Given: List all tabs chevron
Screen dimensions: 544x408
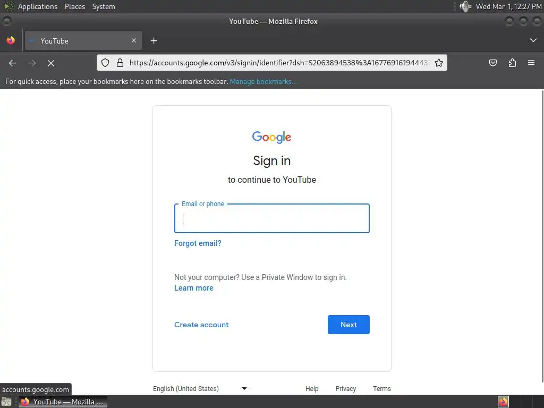Looking at the screenshot, I should tap(533, 40).
